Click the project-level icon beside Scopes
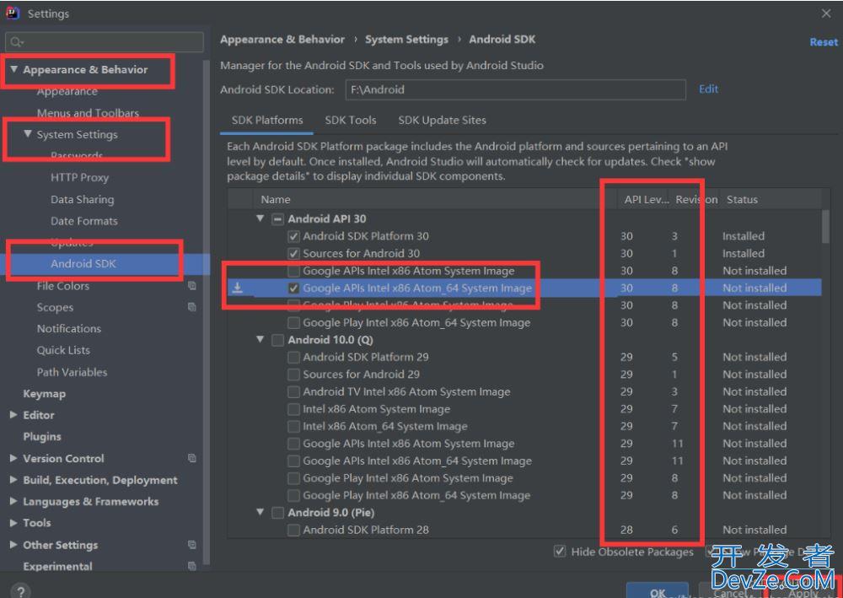Screen dimensions: 843x598 tap(192, 308)
